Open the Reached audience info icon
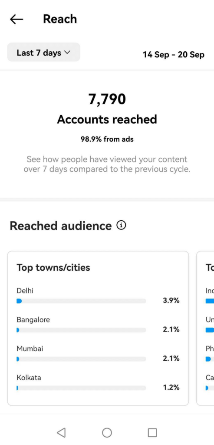Screen dimensions: 214x445 point(121,226)
